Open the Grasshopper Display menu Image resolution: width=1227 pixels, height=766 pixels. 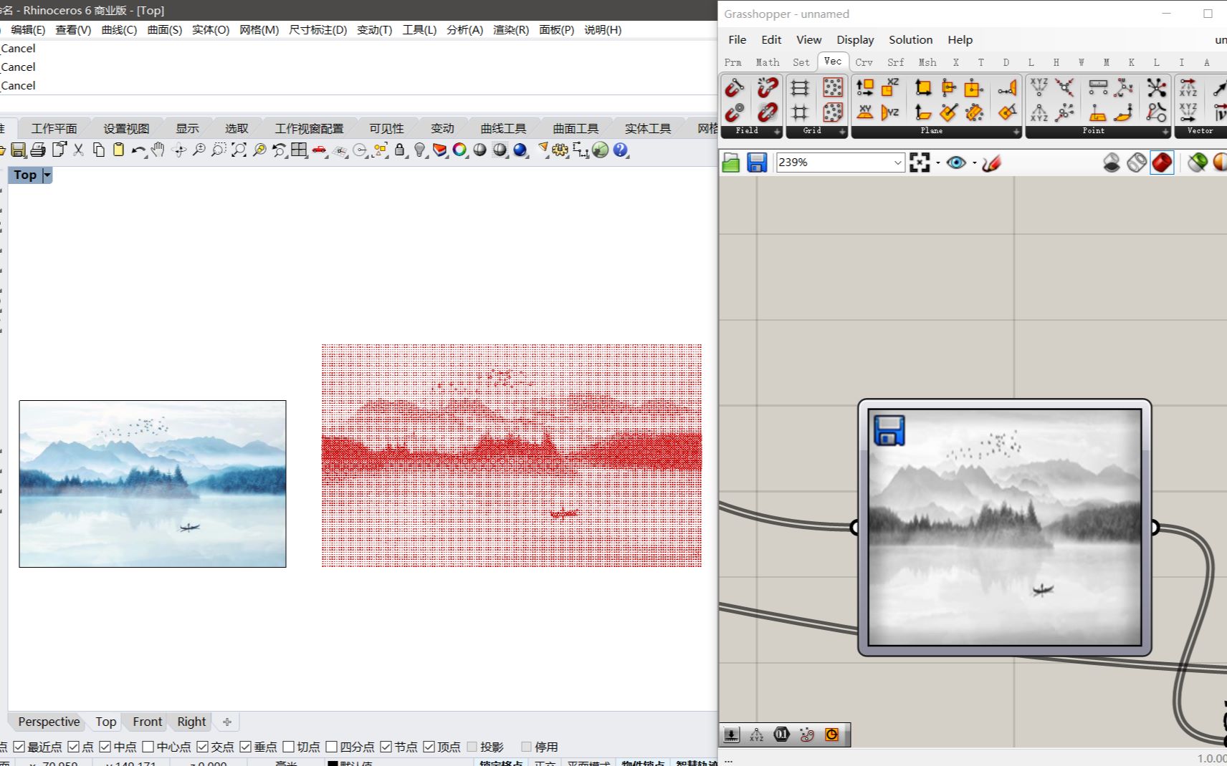(x=855, y=39)
